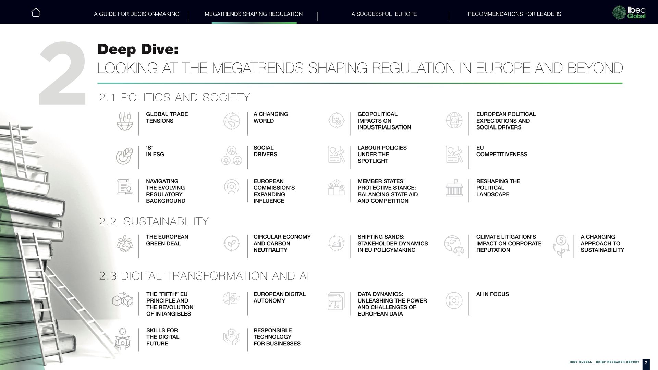Go to A Successful Europe section
Screen dimensions: 658x370
(x=384, y=14)
